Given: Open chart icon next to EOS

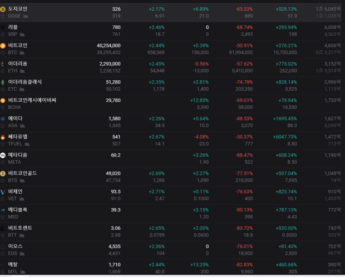Looking at the screenshot, I should (22, 253).
